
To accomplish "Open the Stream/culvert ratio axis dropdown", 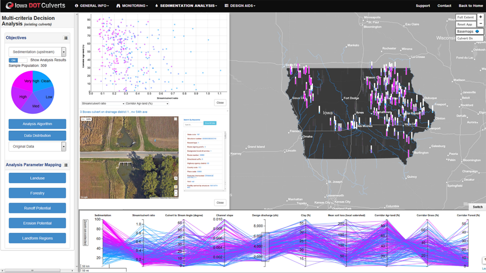I will [x=103, y=104].
